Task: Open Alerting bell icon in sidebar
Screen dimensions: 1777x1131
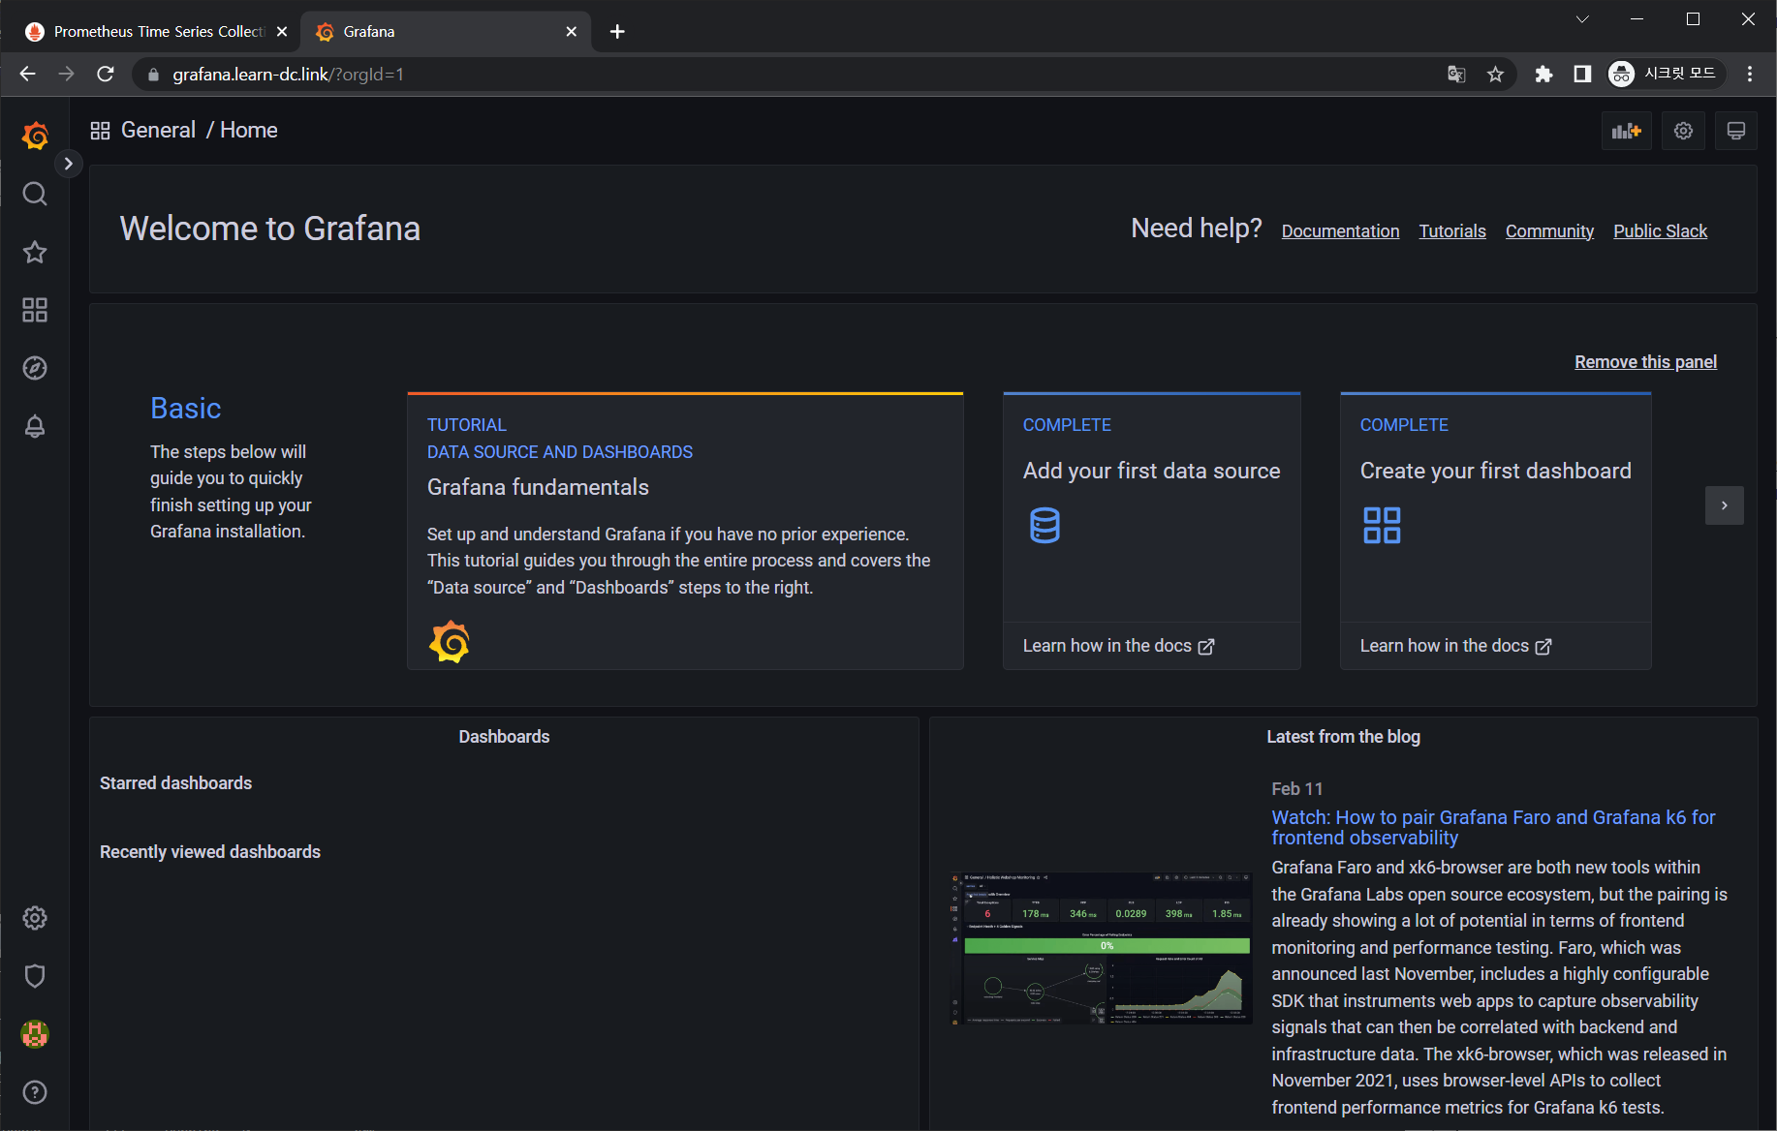Action: [x=35, y=426]
